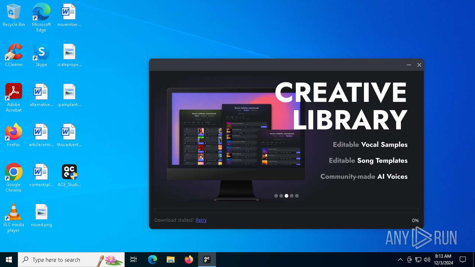
Task: Show the fourth carousel slide dot
Action: point(292,196)
